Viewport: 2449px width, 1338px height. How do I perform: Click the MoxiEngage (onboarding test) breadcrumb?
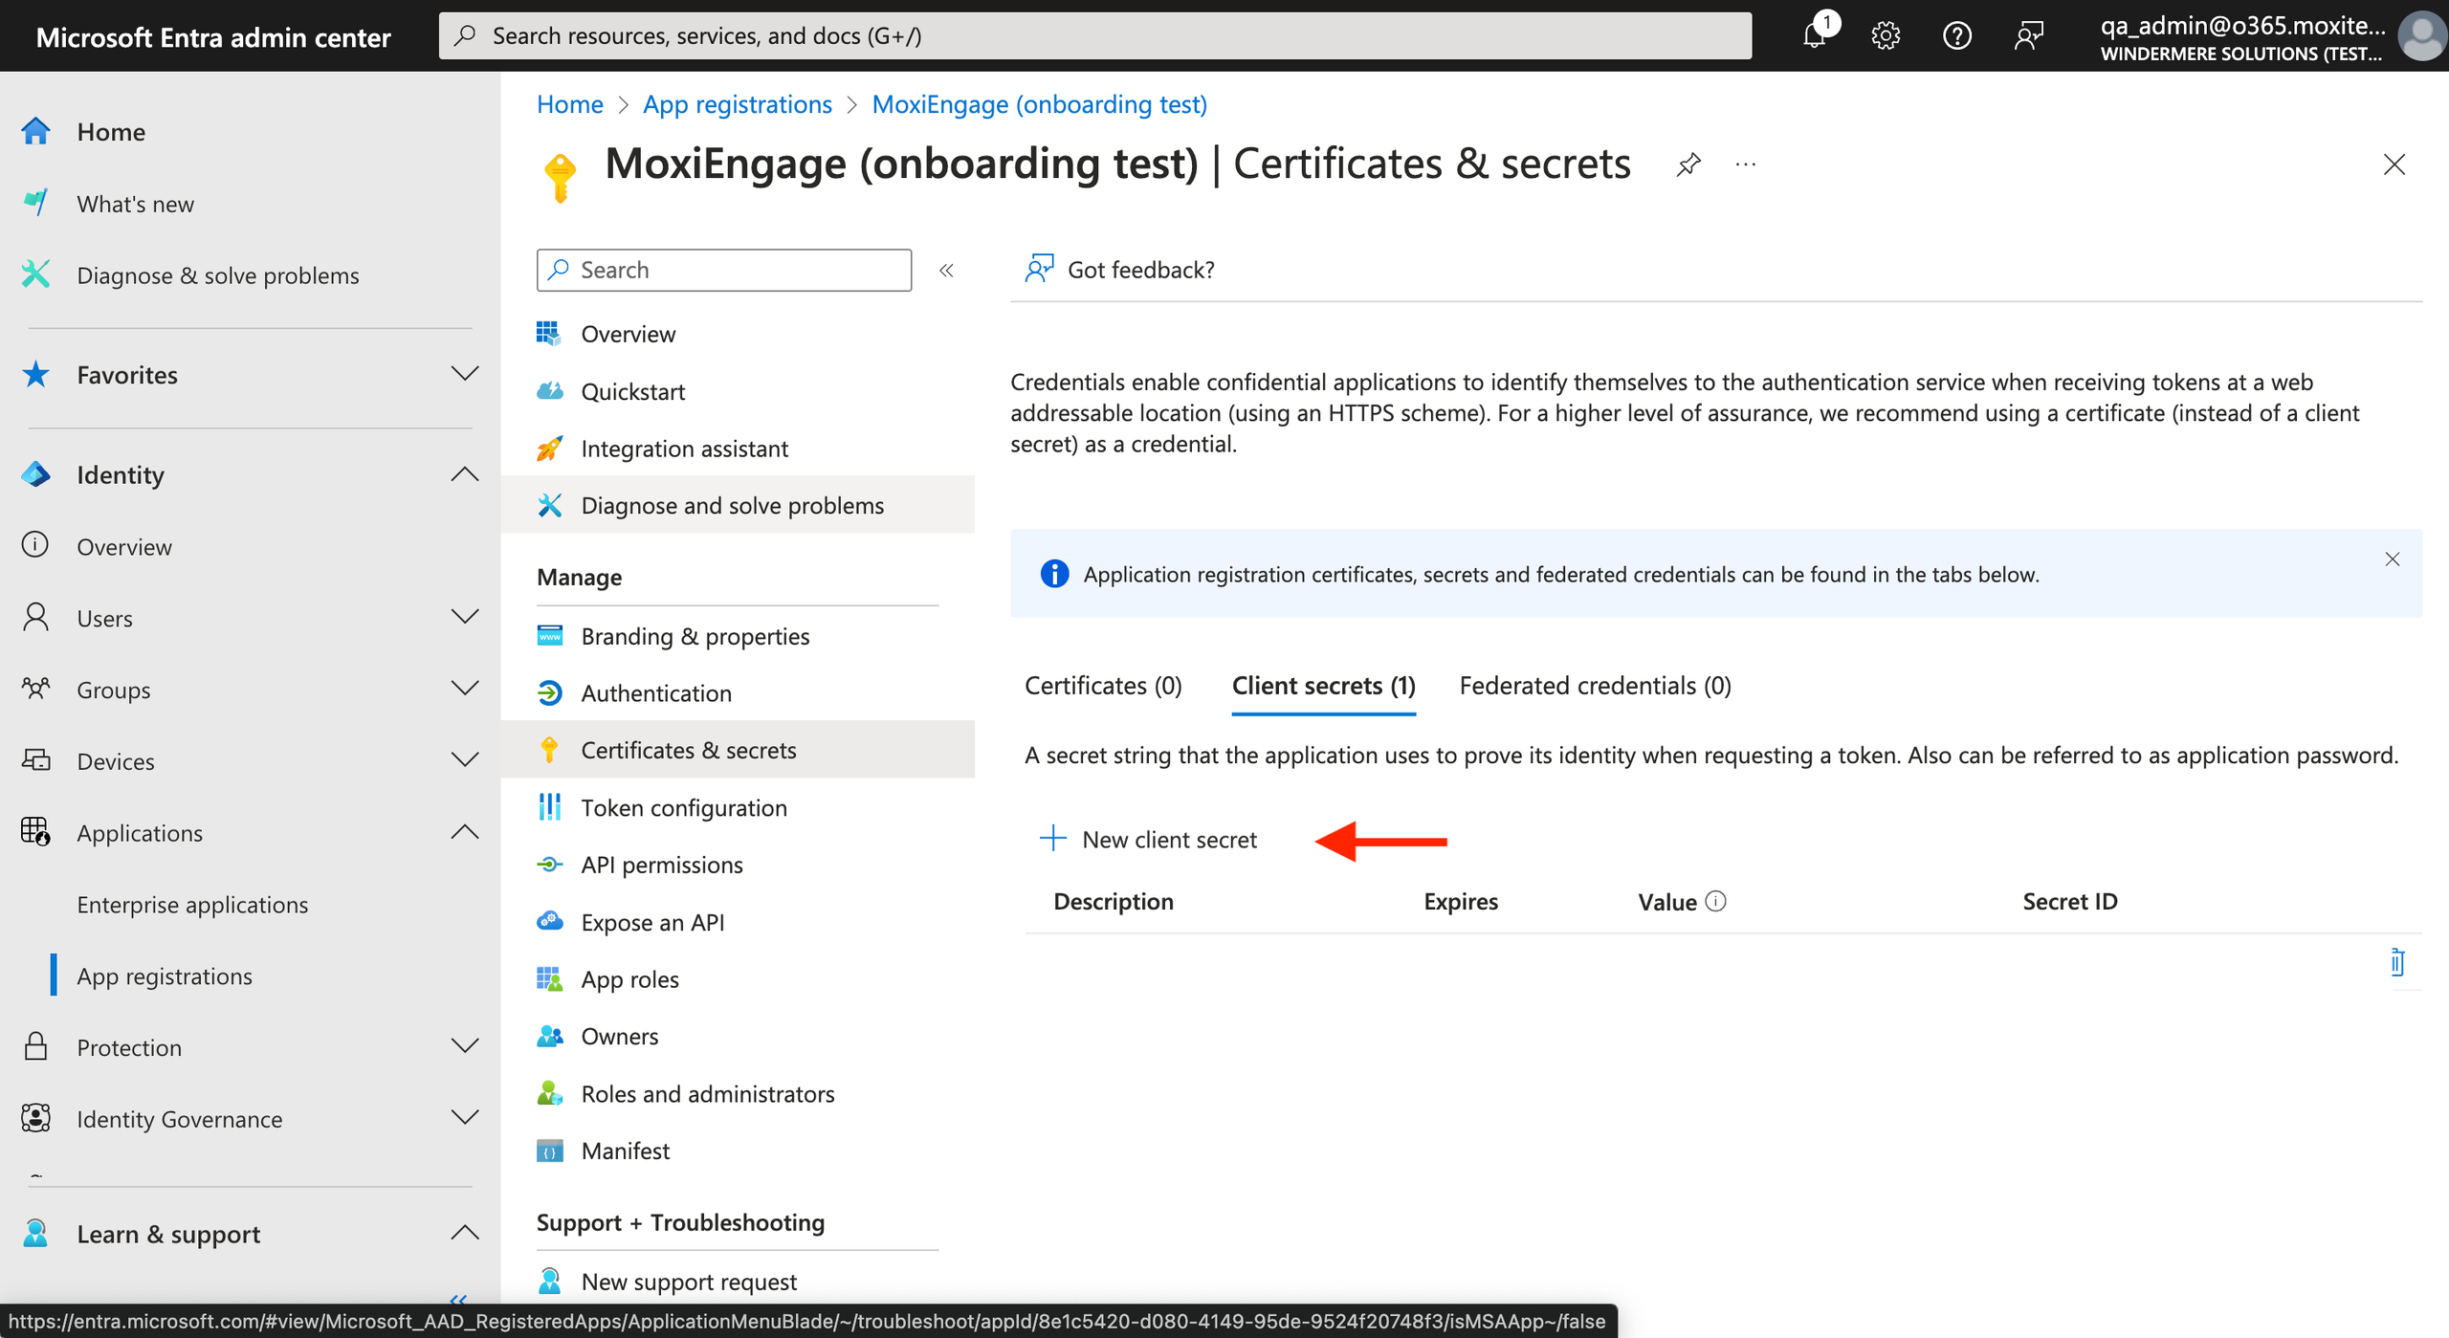[x=1039, y=103]
